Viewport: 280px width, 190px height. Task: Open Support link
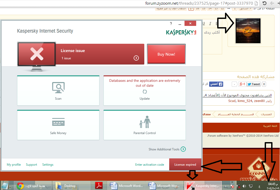pos(31,165)
